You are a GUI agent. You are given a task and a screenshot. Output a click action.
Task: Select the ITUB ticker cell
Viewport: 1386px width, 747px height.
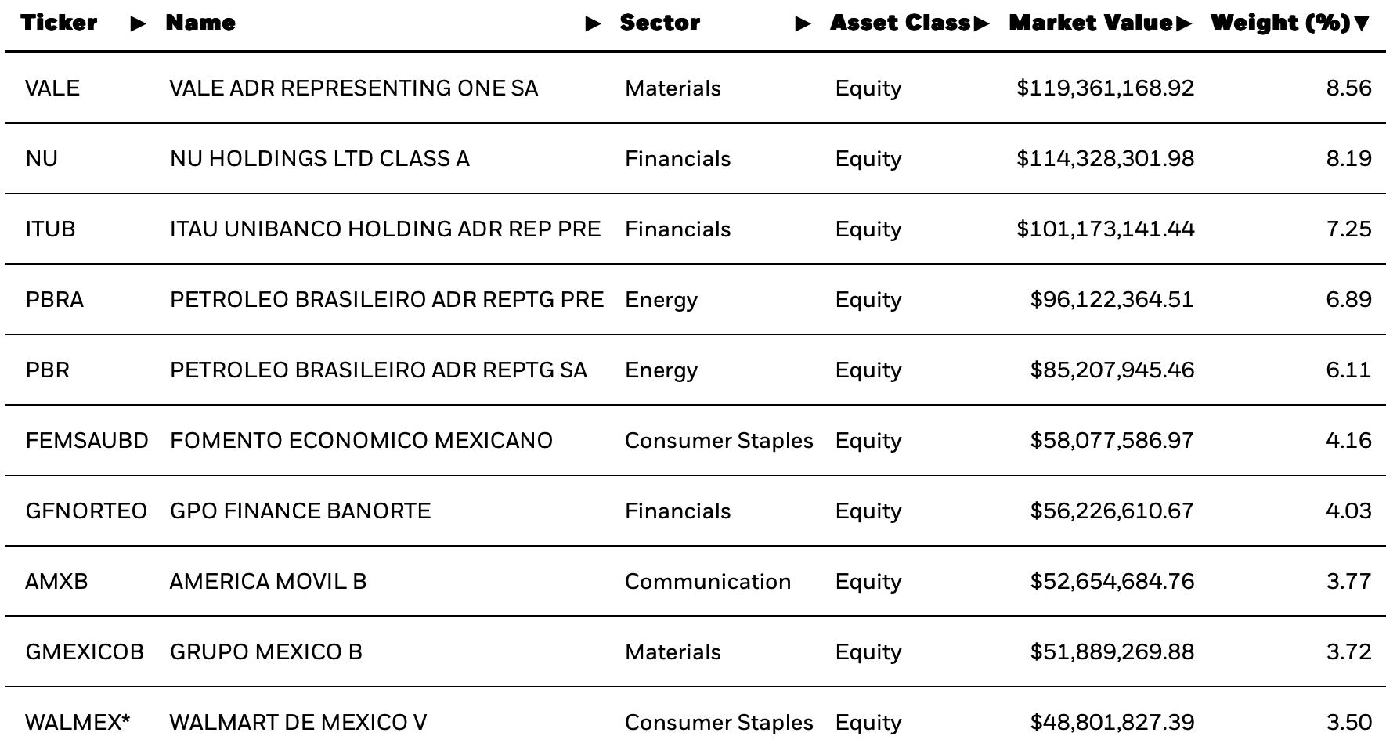(50, 229)
